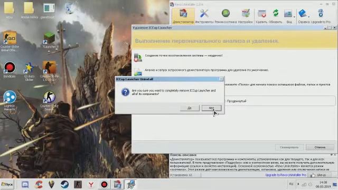Screen dimensions: 338x190
Task: Select the Продвинутый scan mode option
Action: (237, 101)
